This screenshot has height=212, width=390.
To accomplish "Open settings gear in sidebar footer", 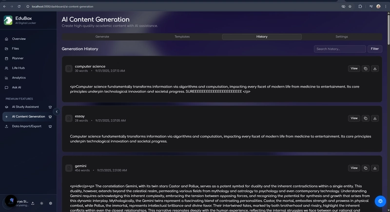I will coord(51,203).
